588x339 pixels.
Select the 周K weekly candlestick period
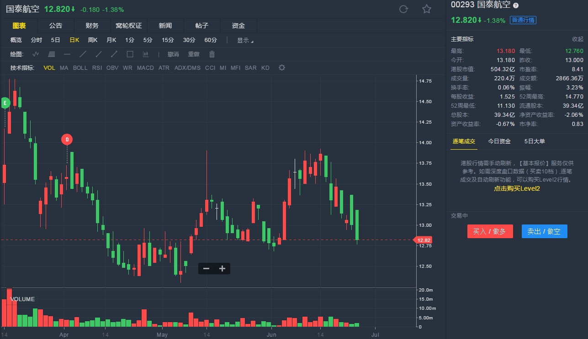pyautogui.click(x=93, y=40)
